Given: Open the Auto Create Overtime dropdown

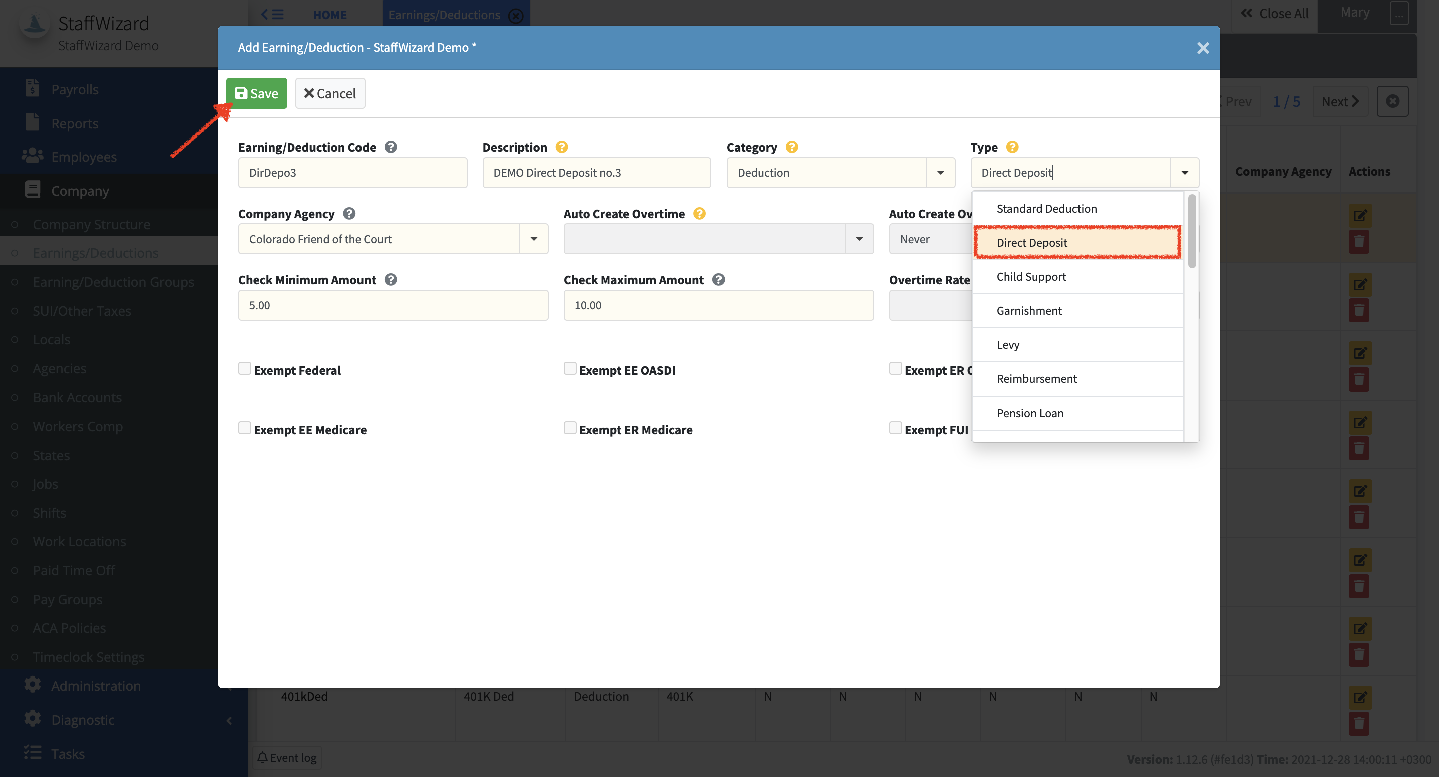Looking at the screenshot, I should [859, 239].
